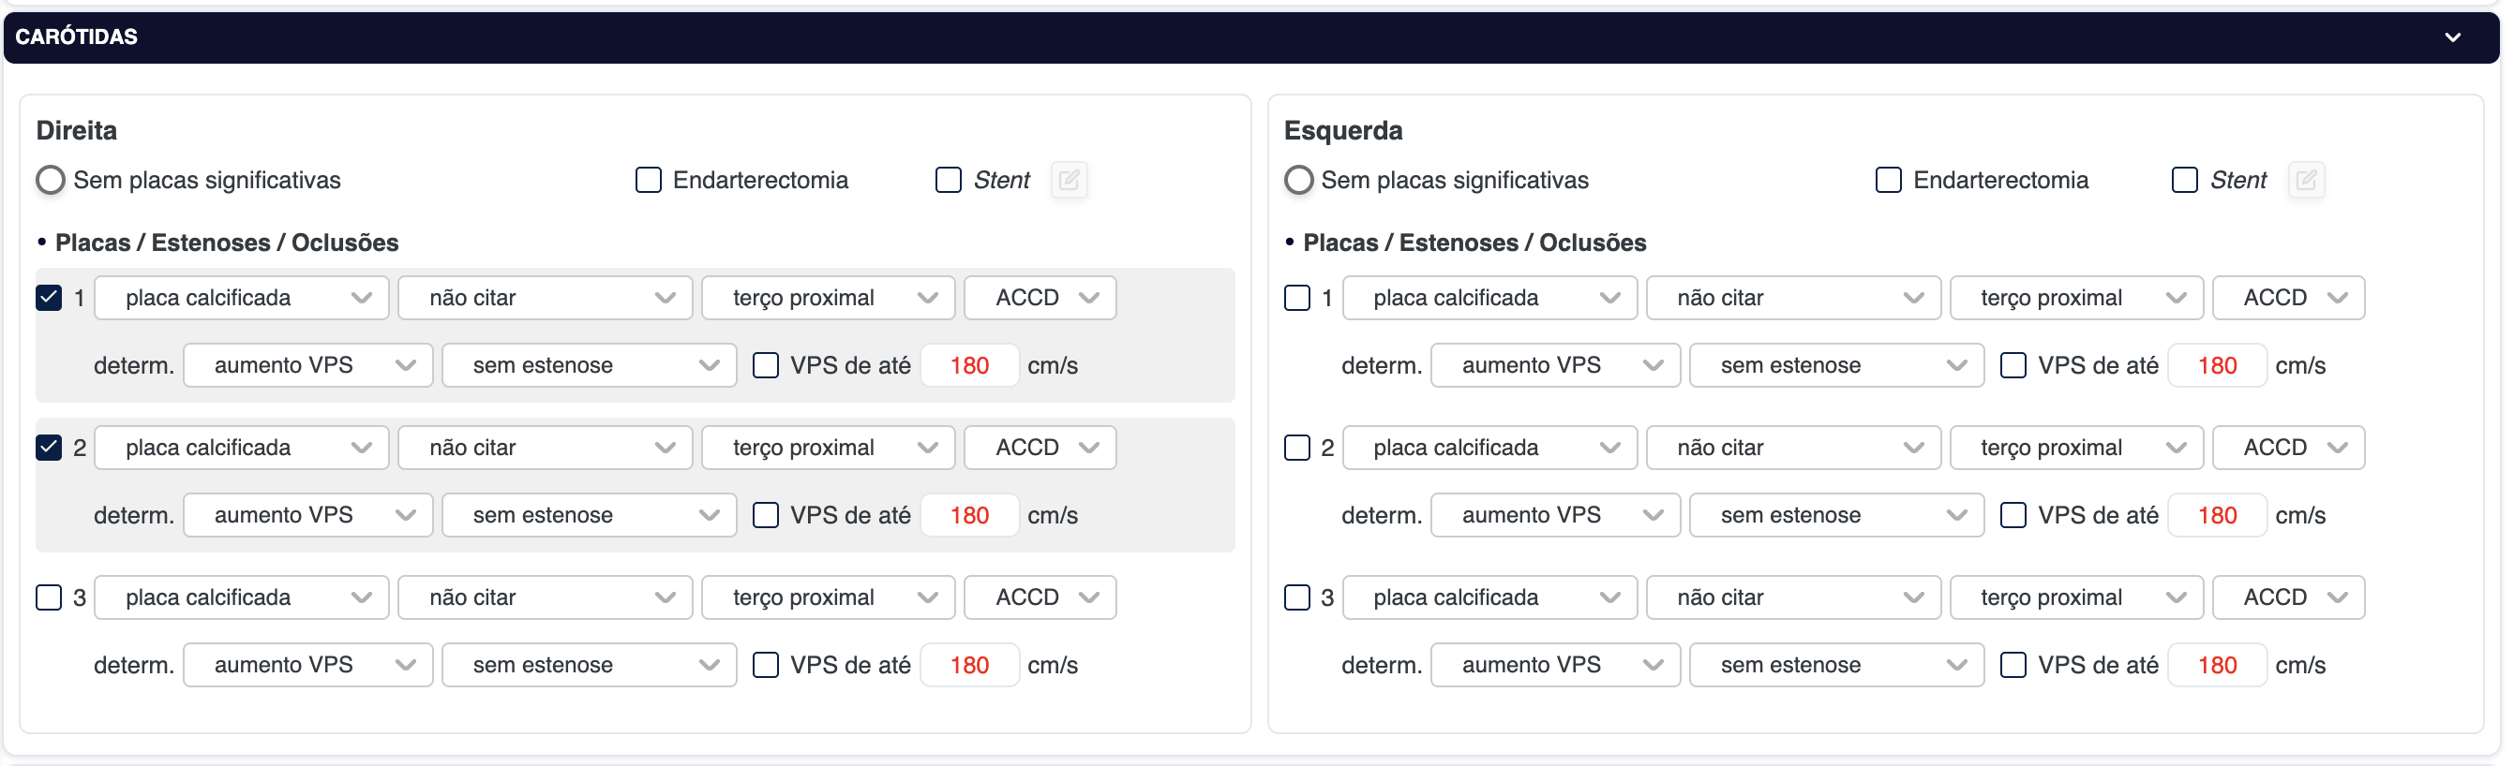Select Esquerda Sem placas significativas radio

click(x=1298, y=181)
